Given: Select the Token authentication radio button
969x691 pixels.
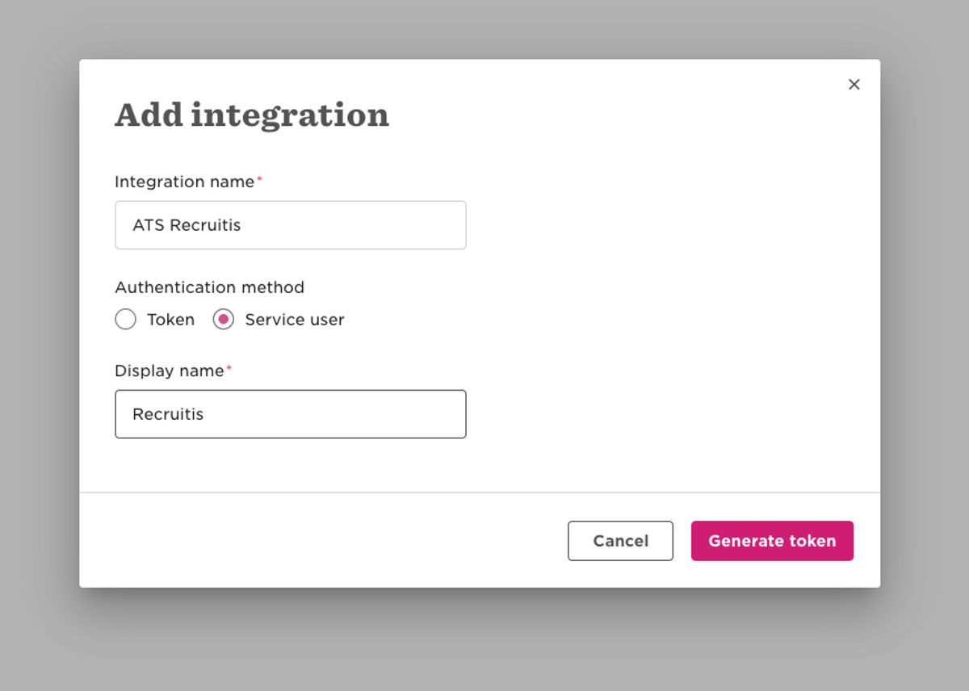Looking at the screenshot, I should point(125,320).
